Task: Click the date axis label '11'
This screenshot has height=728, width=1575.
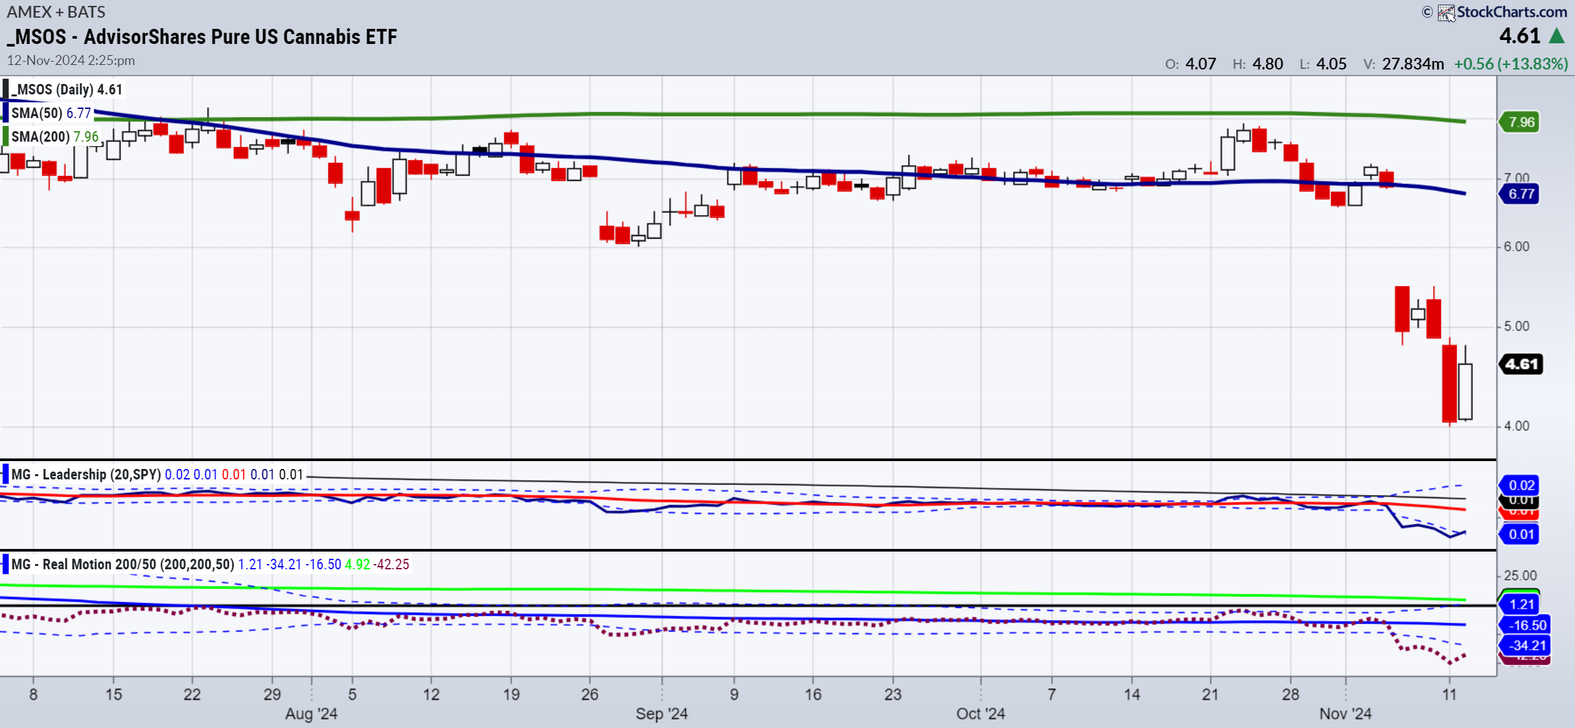Action: coord(1450,694)
